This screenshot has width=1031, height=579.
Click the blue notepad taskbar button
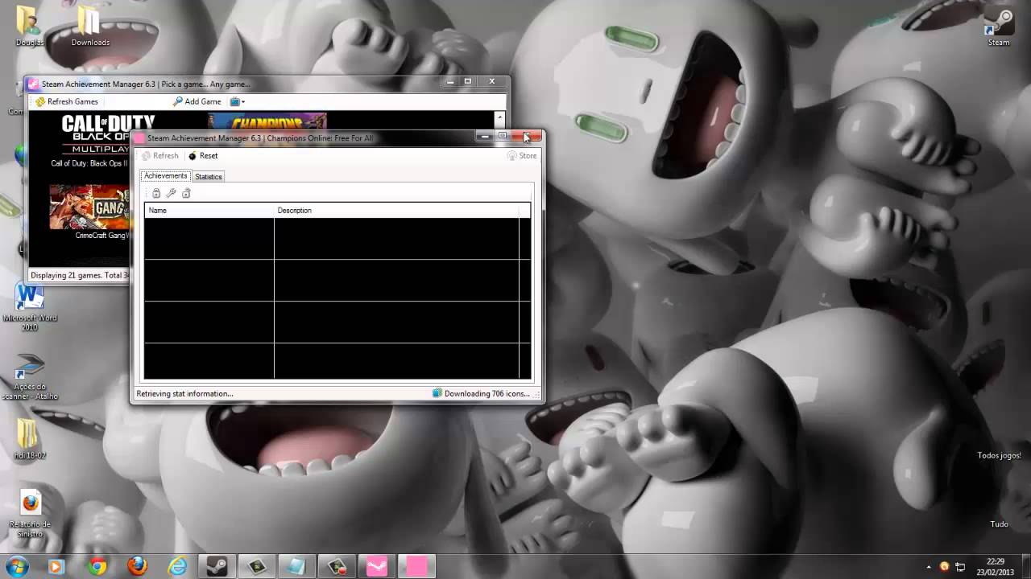(296, 567)
